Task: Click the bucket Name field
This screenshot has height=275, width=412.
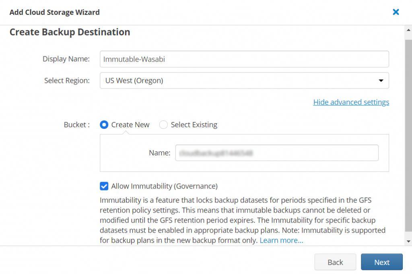Action: 277,153
